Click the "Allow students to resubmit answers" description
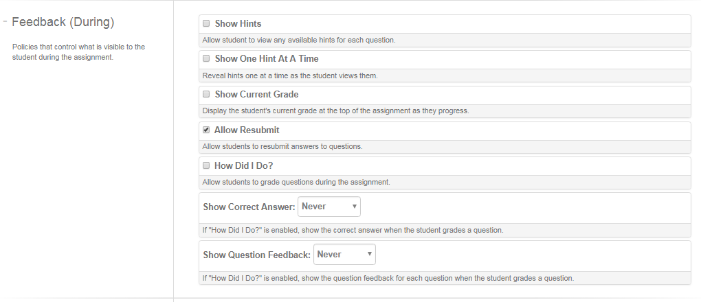Image resolution: width=701 pixels, height=302 pixels. [282, 146]
